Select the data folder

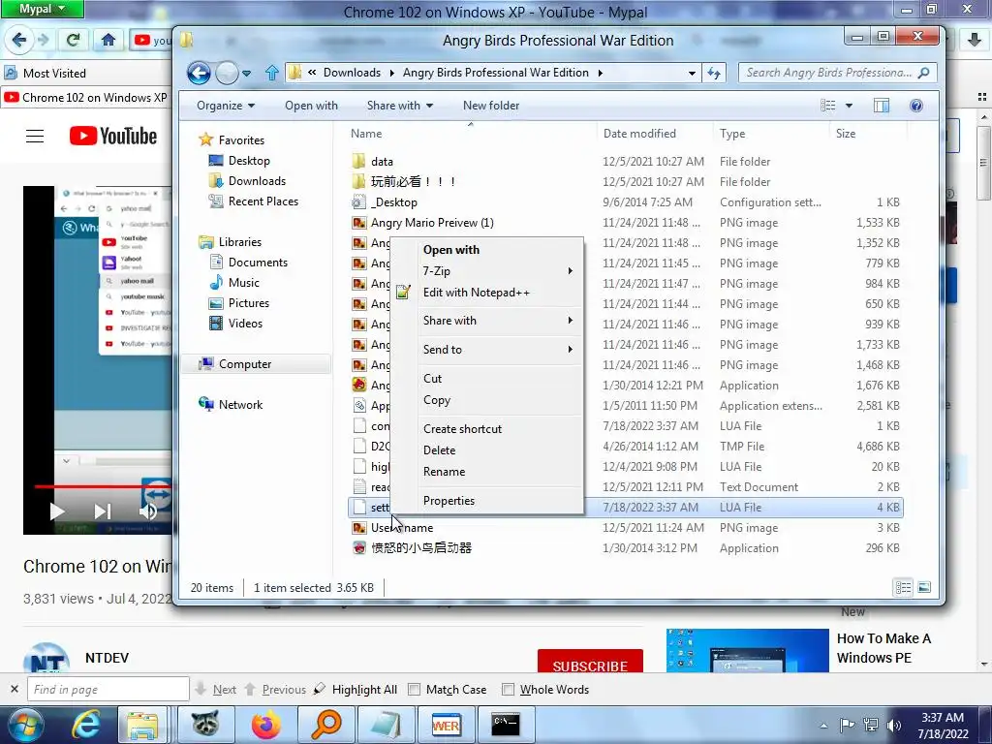pos(382,162)
